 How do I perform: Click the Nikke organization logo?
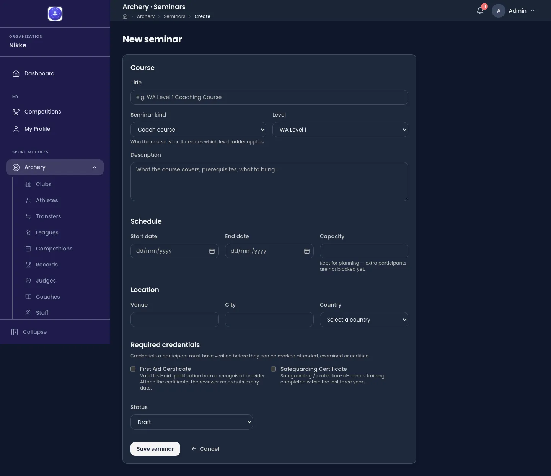coord(55,14)
